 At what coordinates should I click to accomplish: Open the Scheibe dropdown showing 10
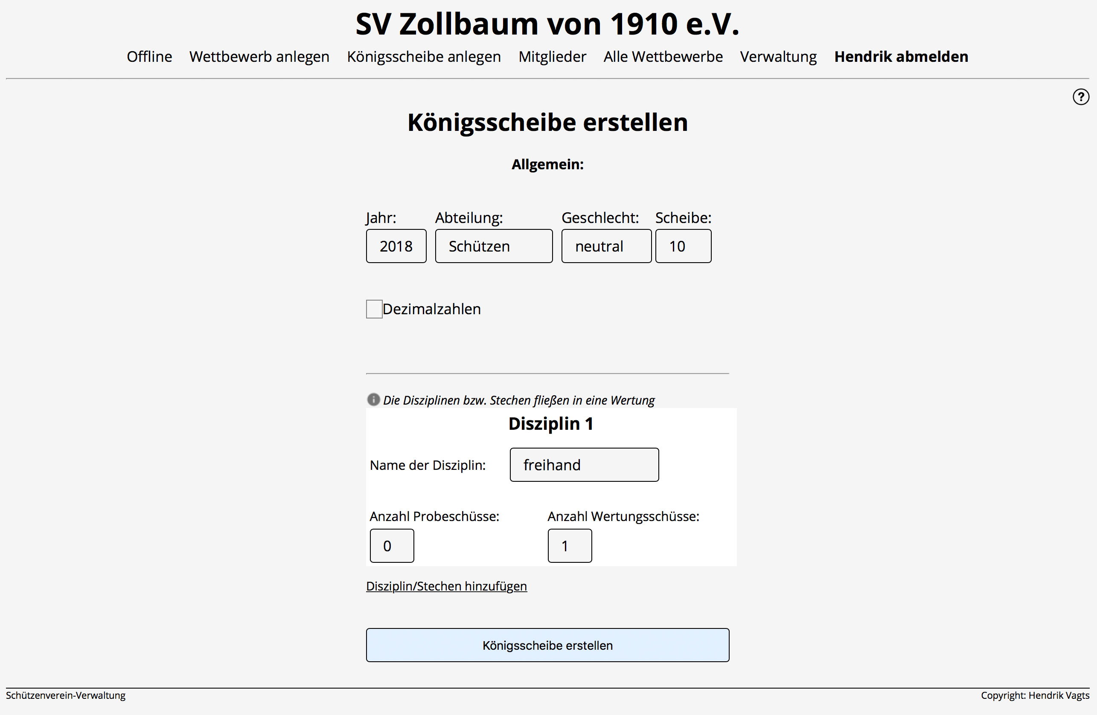point(683,246)
